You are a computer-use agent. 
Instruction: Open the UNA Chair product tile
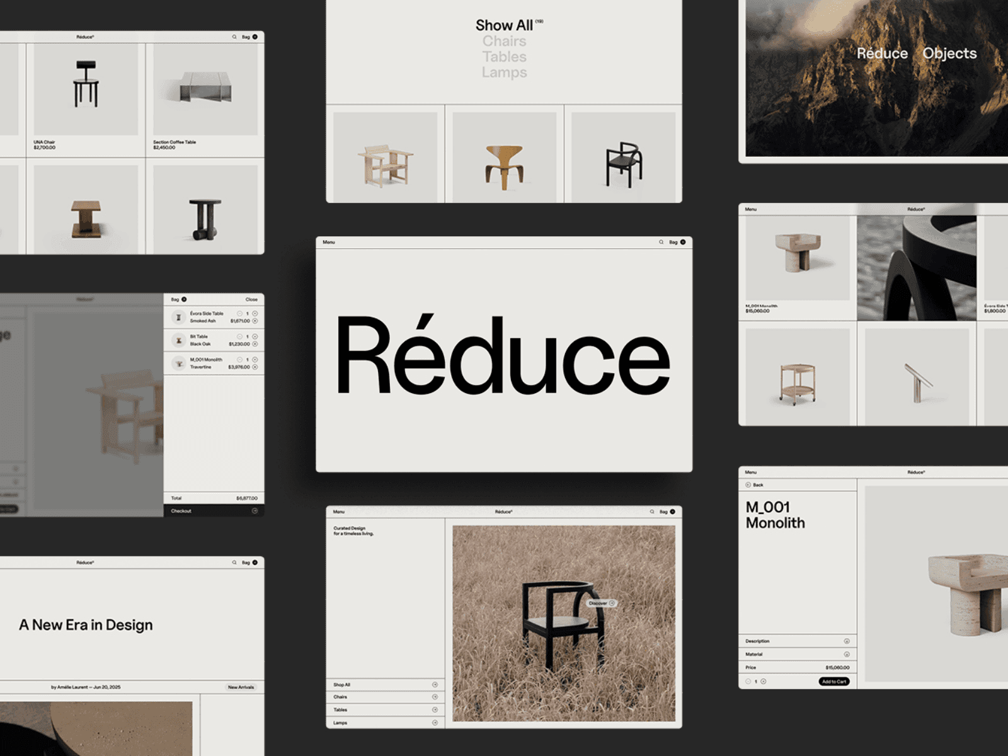[86, 100]
